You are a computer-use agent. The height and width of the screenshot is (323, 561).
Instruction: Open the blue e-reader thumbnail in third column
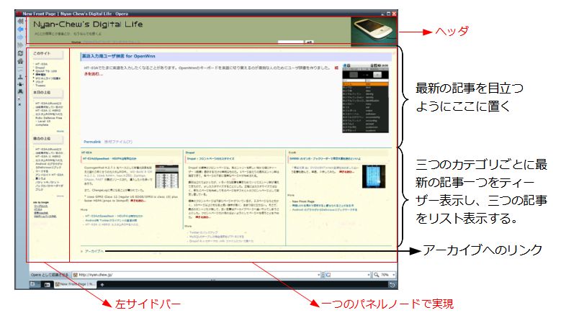(374, 176)
